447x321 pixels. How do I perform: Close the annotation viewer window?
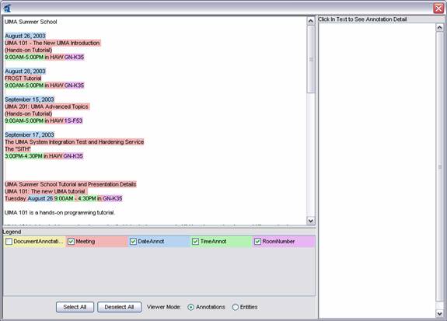click(438, 8)
